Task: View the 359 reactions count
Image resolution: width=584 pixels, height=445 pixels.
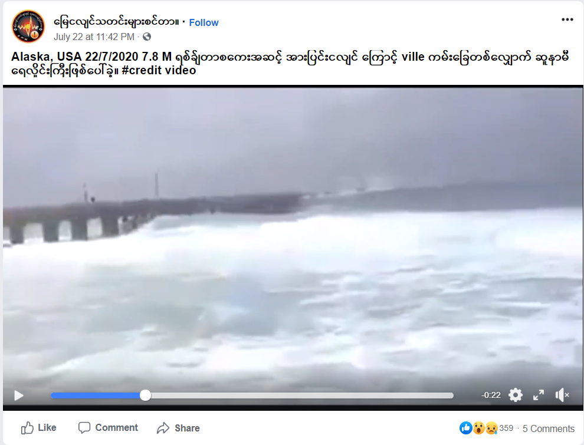Action: pyautogui.click(x=506, y=428)
